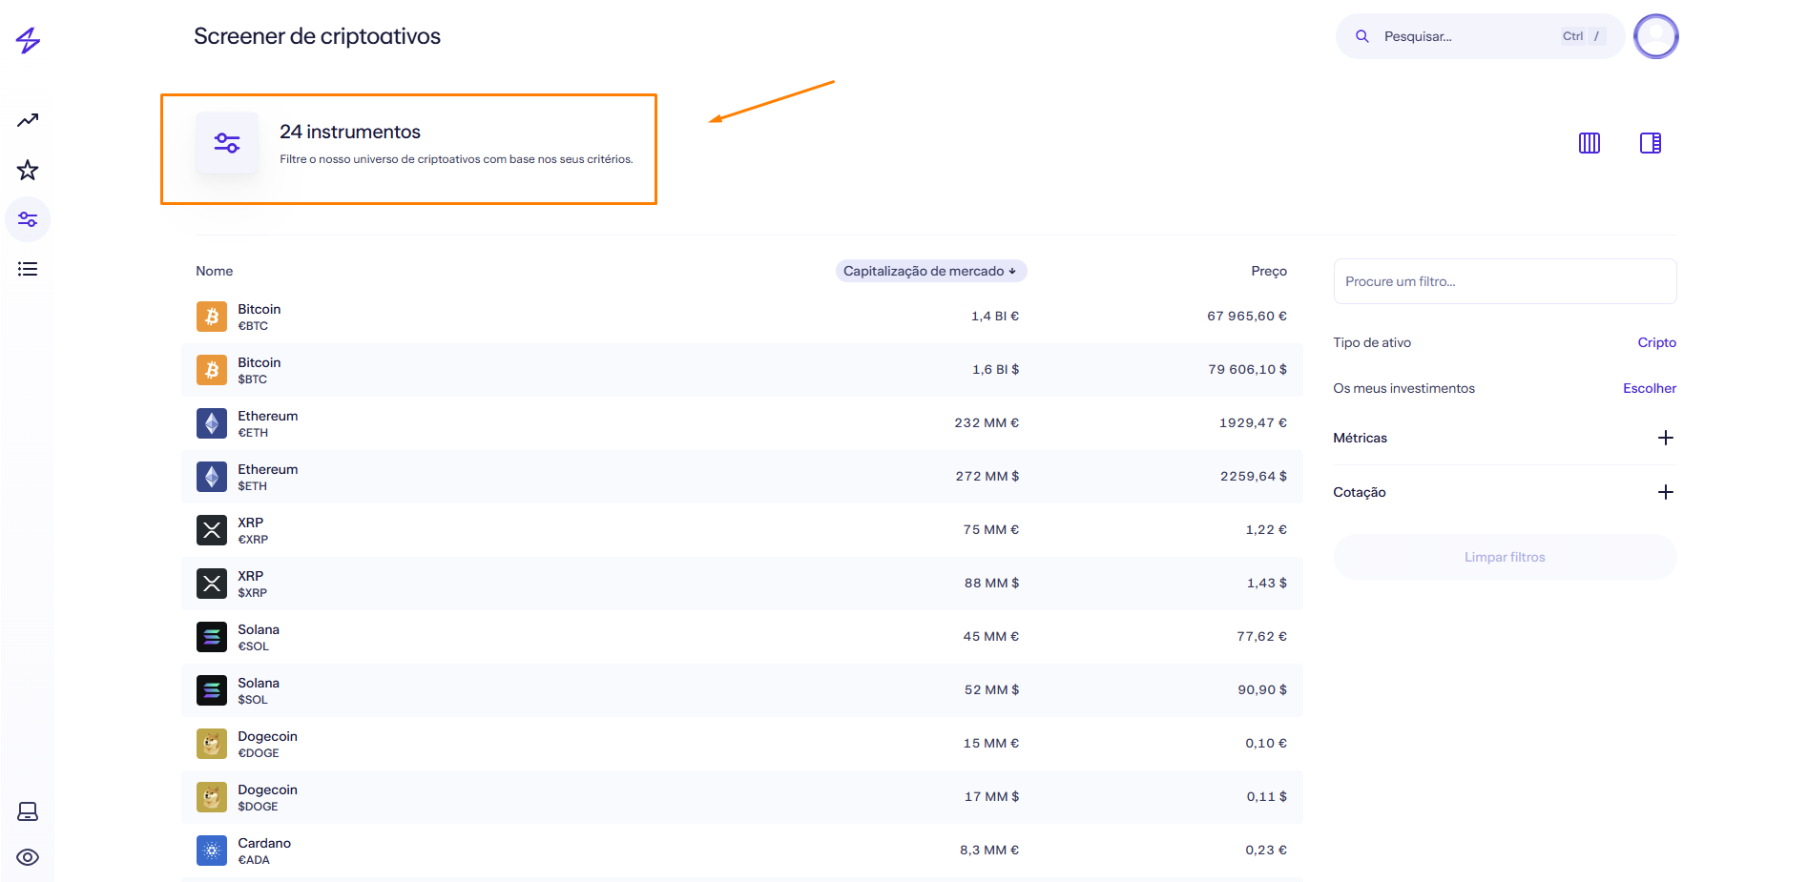The width and height of the screenshot is (1808, 882).
Task: Click the XRP €XRP logo icon
Action: coord(212,530)
